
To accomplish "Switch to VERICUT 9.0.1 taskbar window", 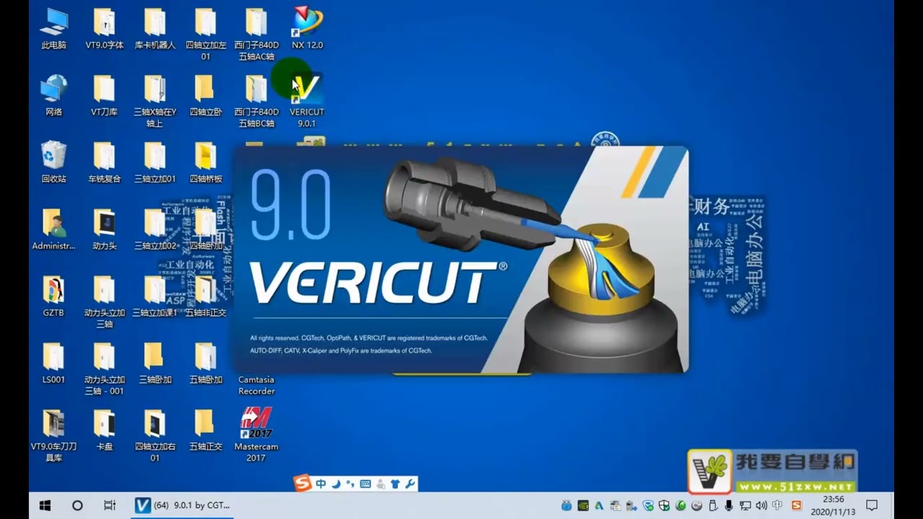I will coord(183,505).
